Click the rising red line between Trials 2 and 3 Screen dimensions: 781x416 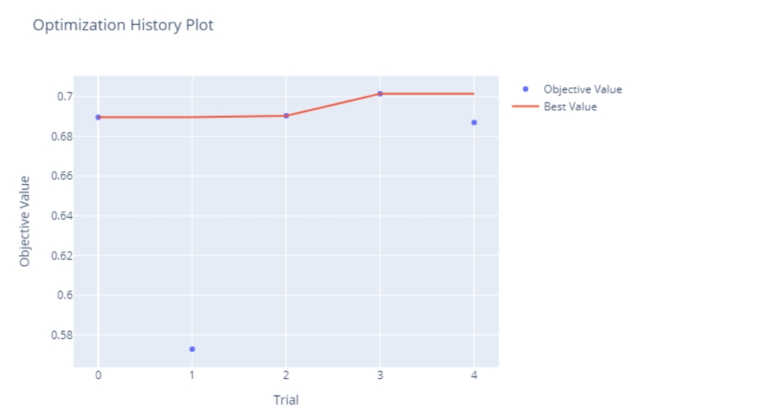pos(333,105)
